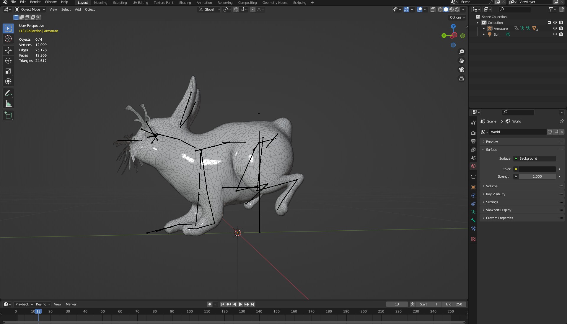
Task: Select the Scale tool
Action: [x=8, y=71]
